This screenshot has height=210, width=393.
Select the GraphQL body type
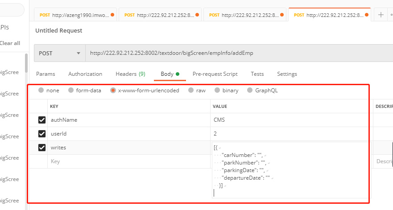point(250,90)
